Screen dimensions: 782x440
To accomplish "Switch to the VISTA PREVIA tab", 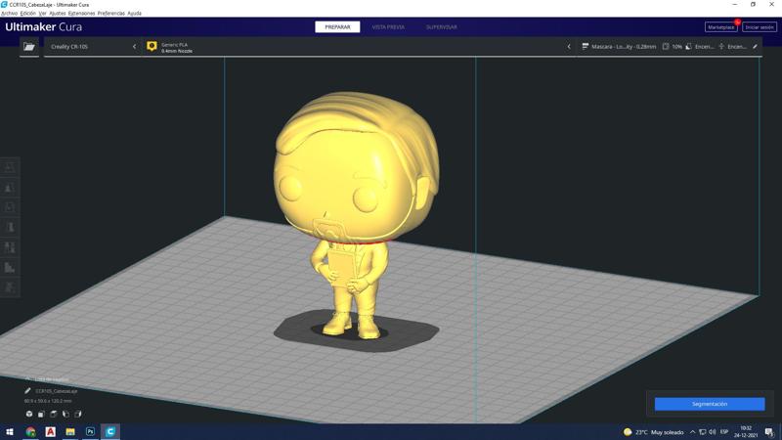I will click(x=388, y=27).
